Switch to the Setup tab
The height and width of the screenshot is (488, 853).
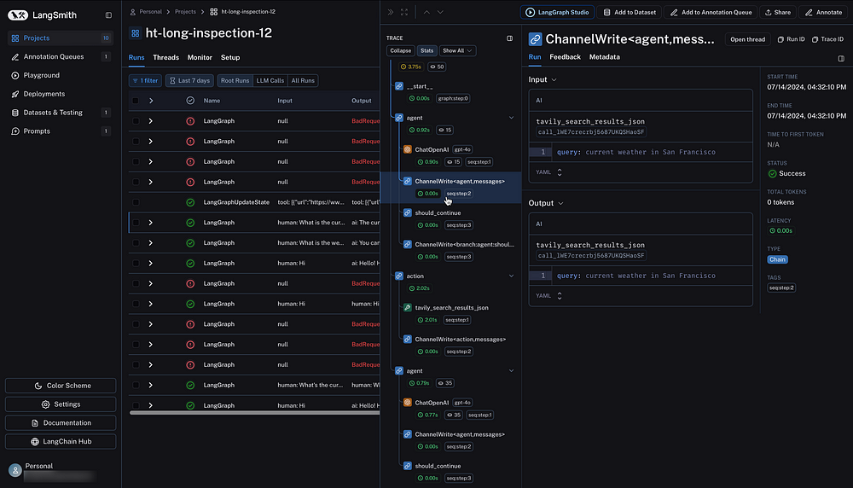point(230,57)
